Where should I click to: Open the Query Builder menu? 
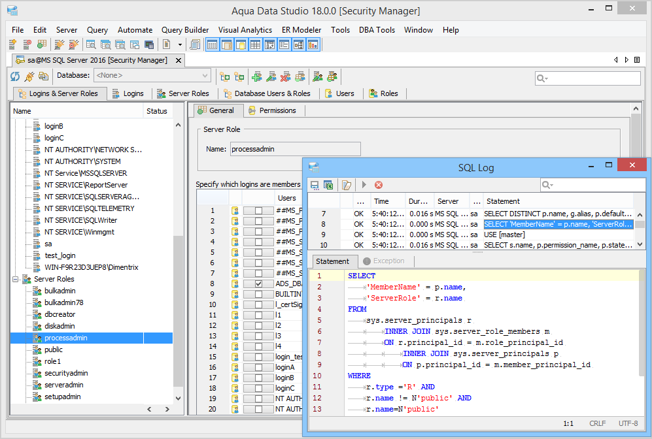[185, 30]
